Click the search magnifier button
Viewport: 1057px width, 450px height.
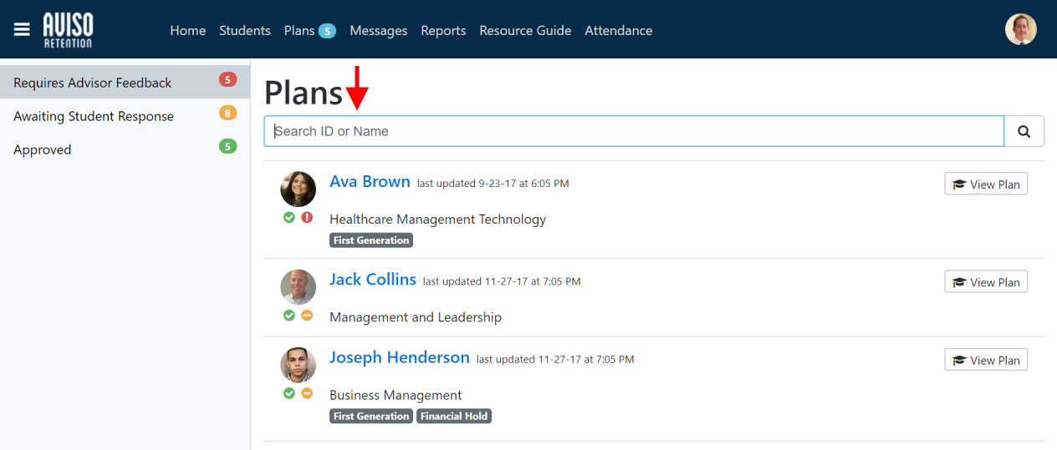click(1024, 131)
